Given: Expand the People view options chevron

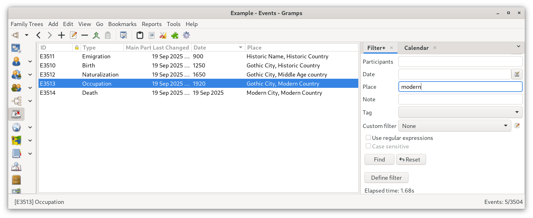Looking at the screenshot, I should [30, 61].
